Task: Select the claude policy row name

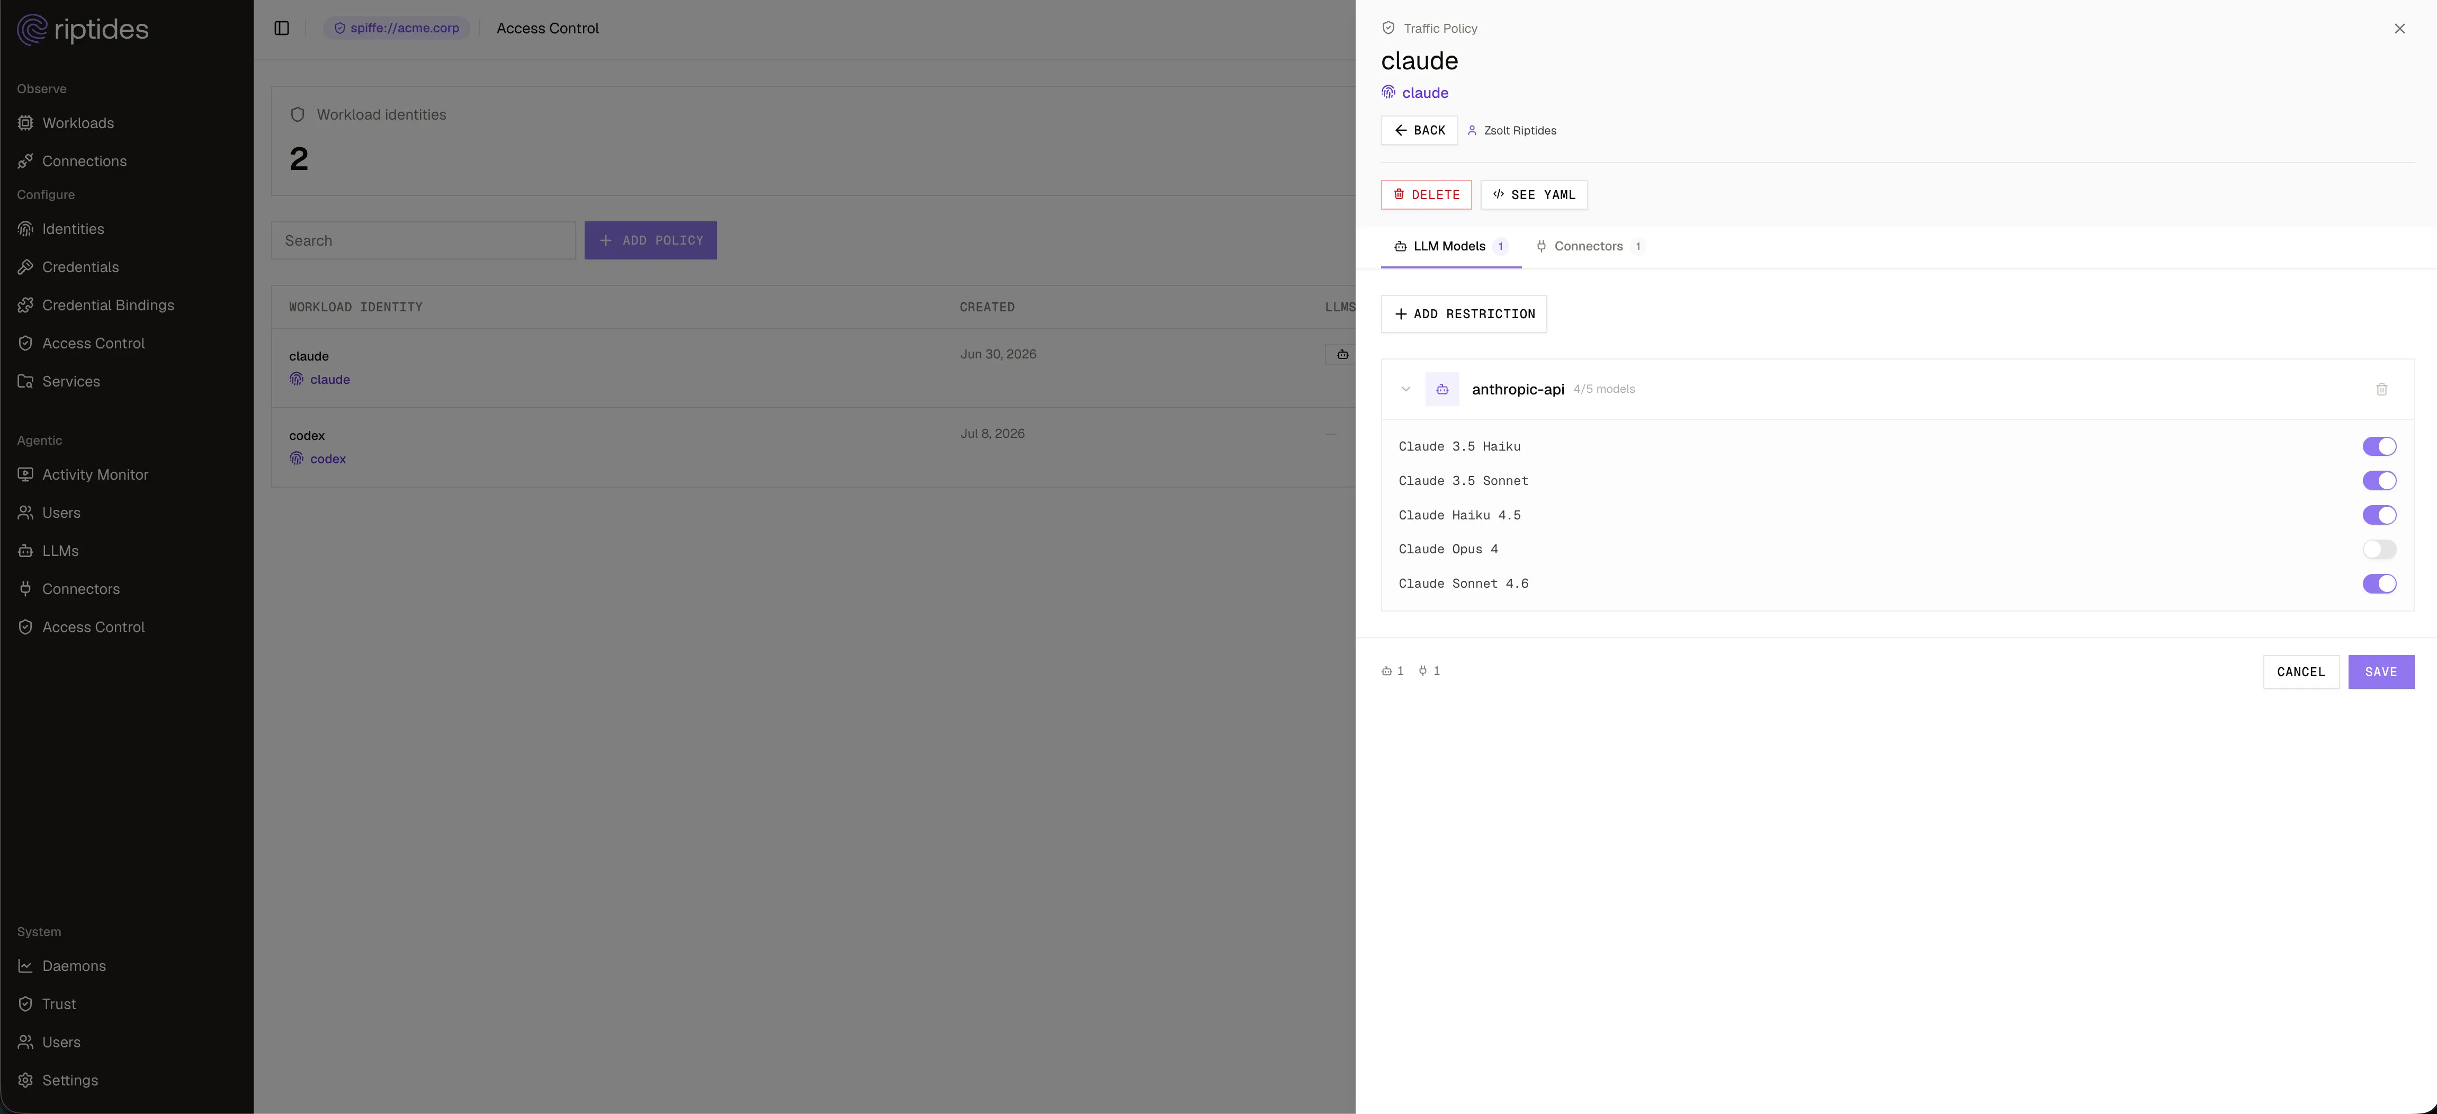Action: click(x=308, y=356)
